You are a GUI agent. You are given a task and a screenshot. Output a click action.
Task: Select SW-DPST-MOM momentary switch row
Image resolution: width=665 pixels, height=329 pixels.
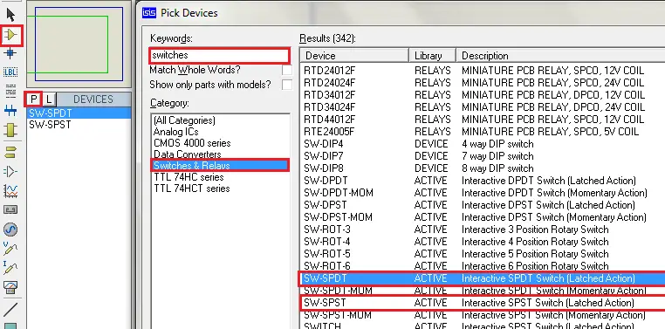click(483, 217)
